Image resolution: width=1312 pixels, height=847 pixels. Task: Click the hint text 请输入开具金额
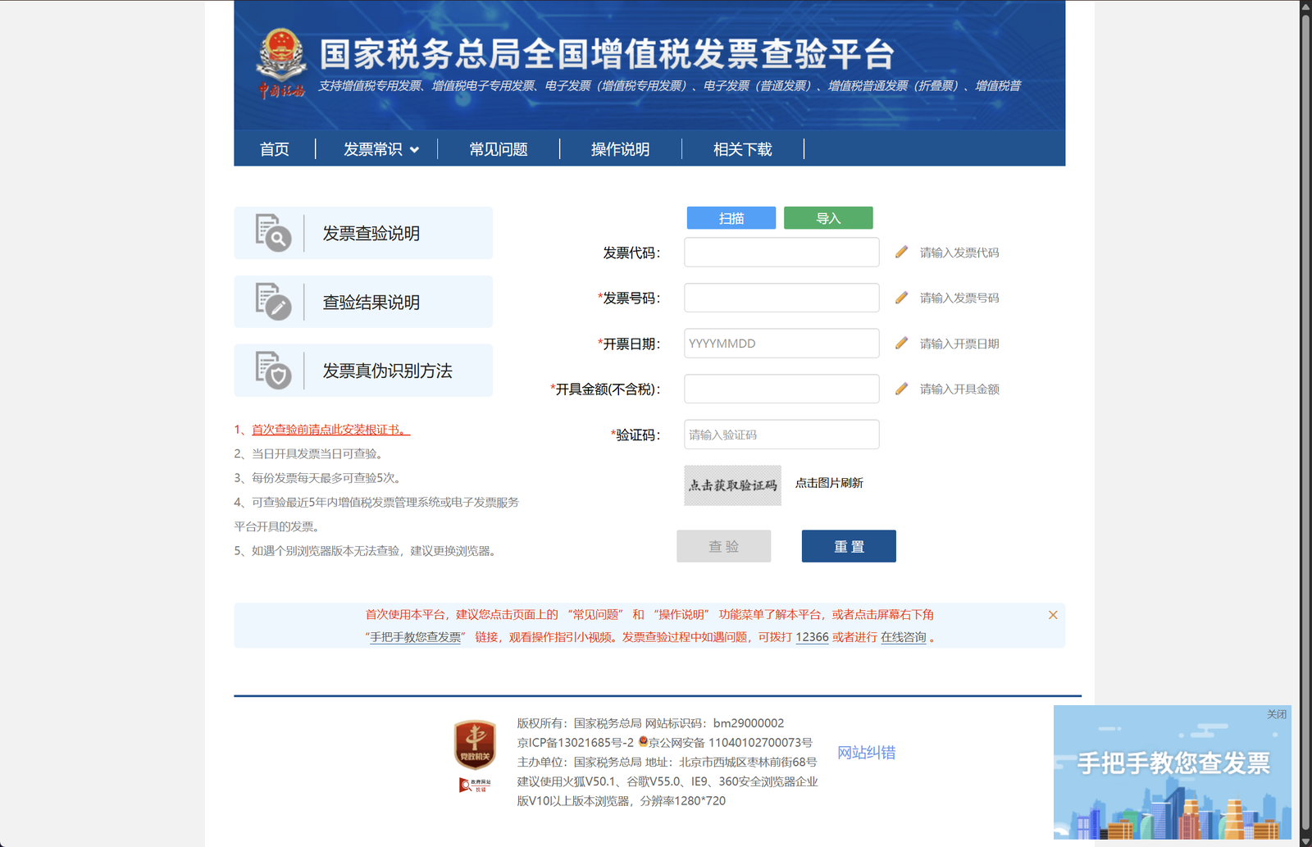(959, 389)
